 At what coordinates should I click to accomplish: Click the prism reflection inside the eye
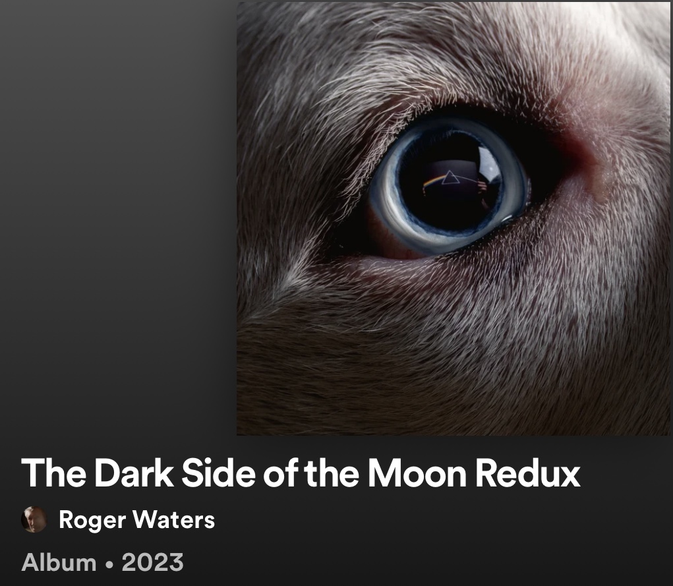tap(450, 177)
